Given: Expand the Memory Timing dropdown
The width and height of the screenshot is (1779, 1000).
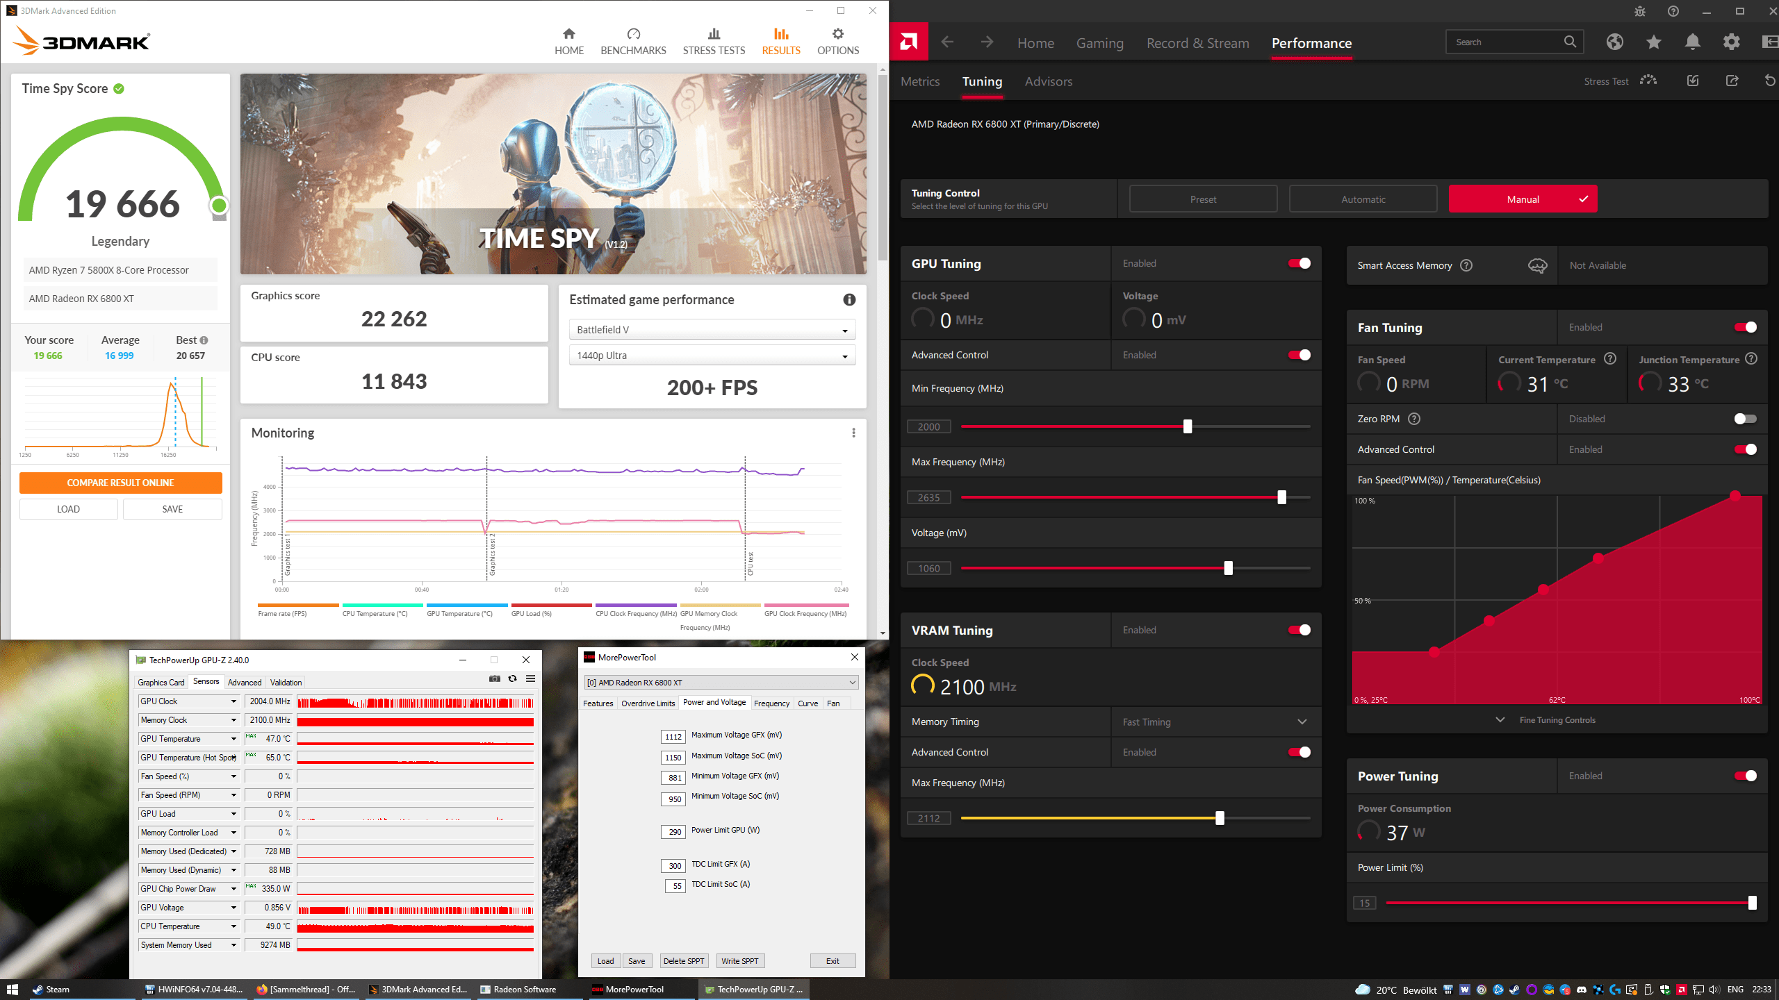Looking at the screenshot, I should click(1302, 722).
